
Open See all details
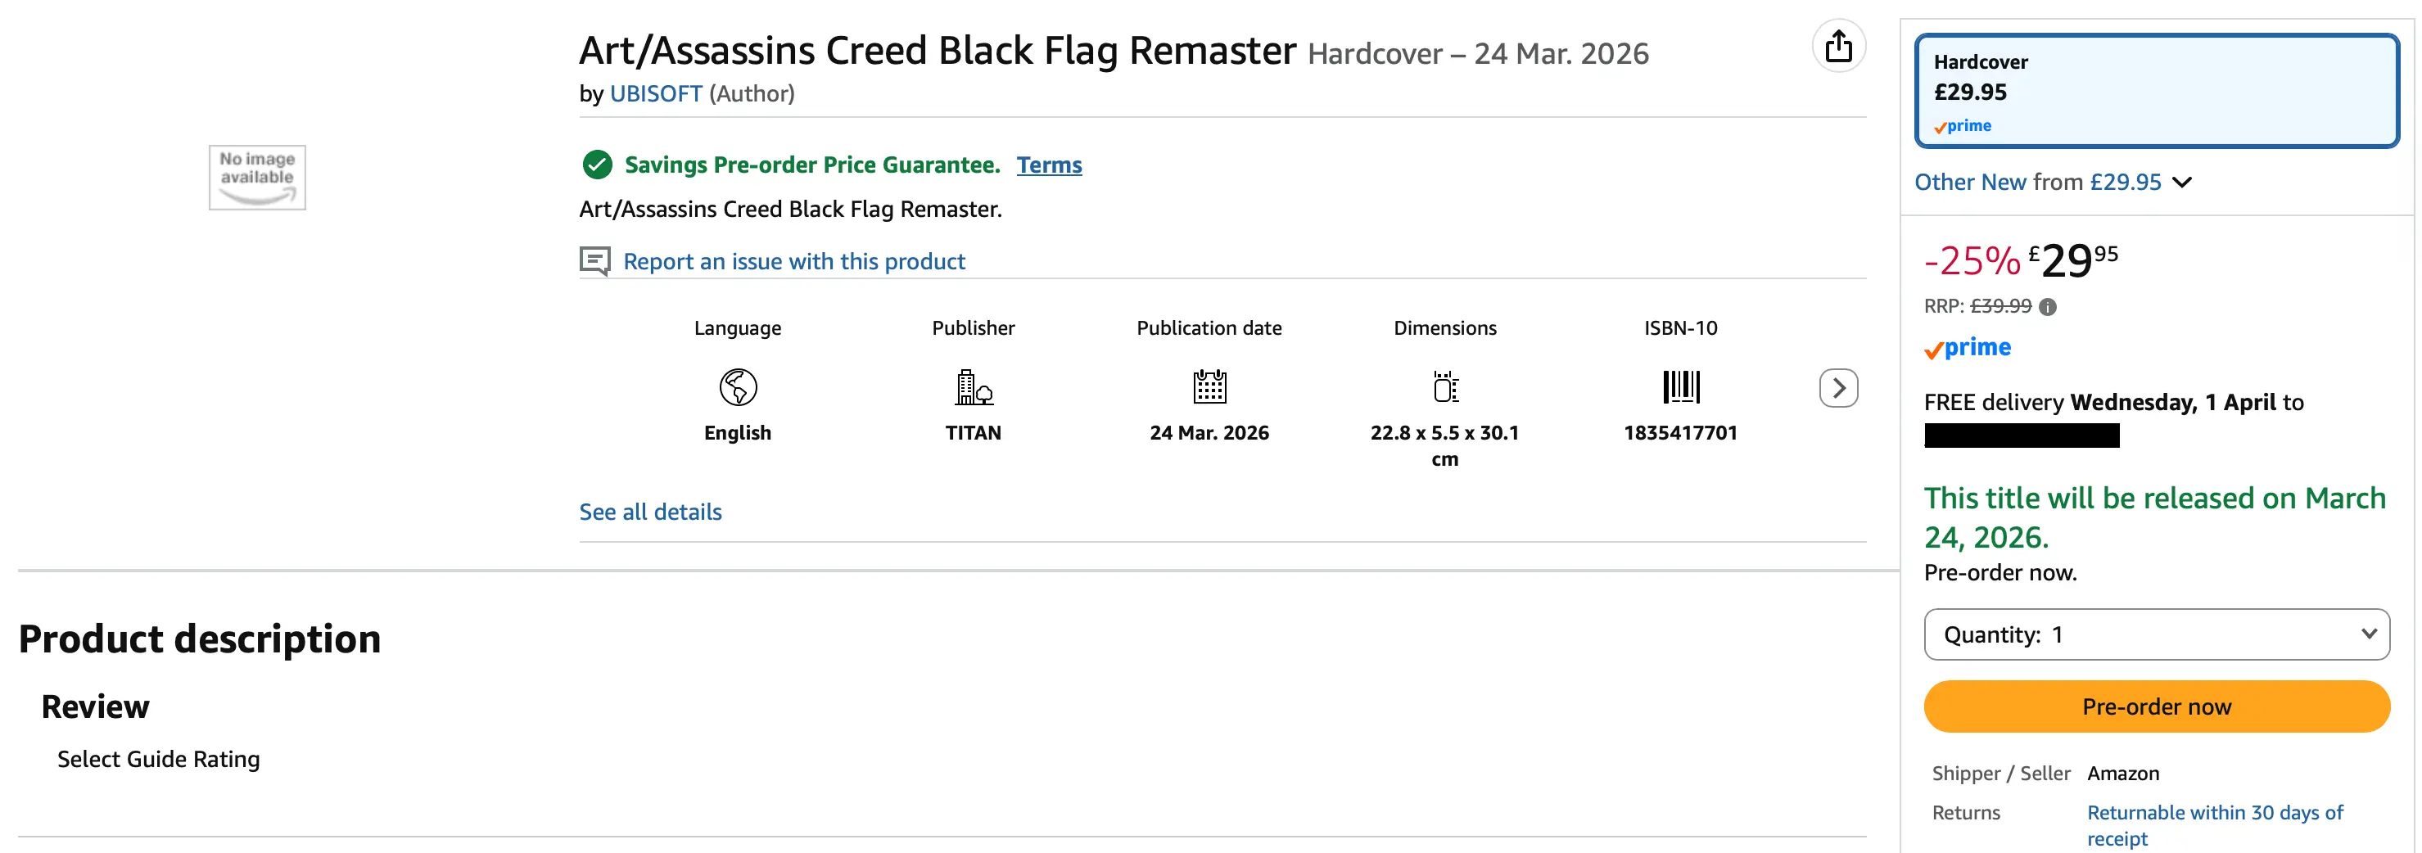tap(649, 511)
